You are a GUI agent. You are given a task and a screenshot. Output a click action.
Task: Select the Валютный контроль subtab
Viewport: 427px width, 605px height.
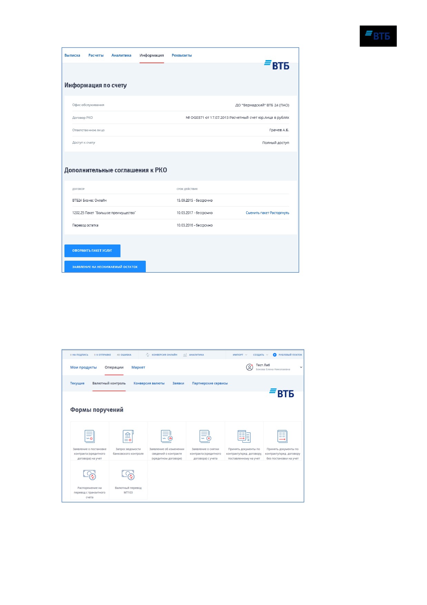[109, 383]
